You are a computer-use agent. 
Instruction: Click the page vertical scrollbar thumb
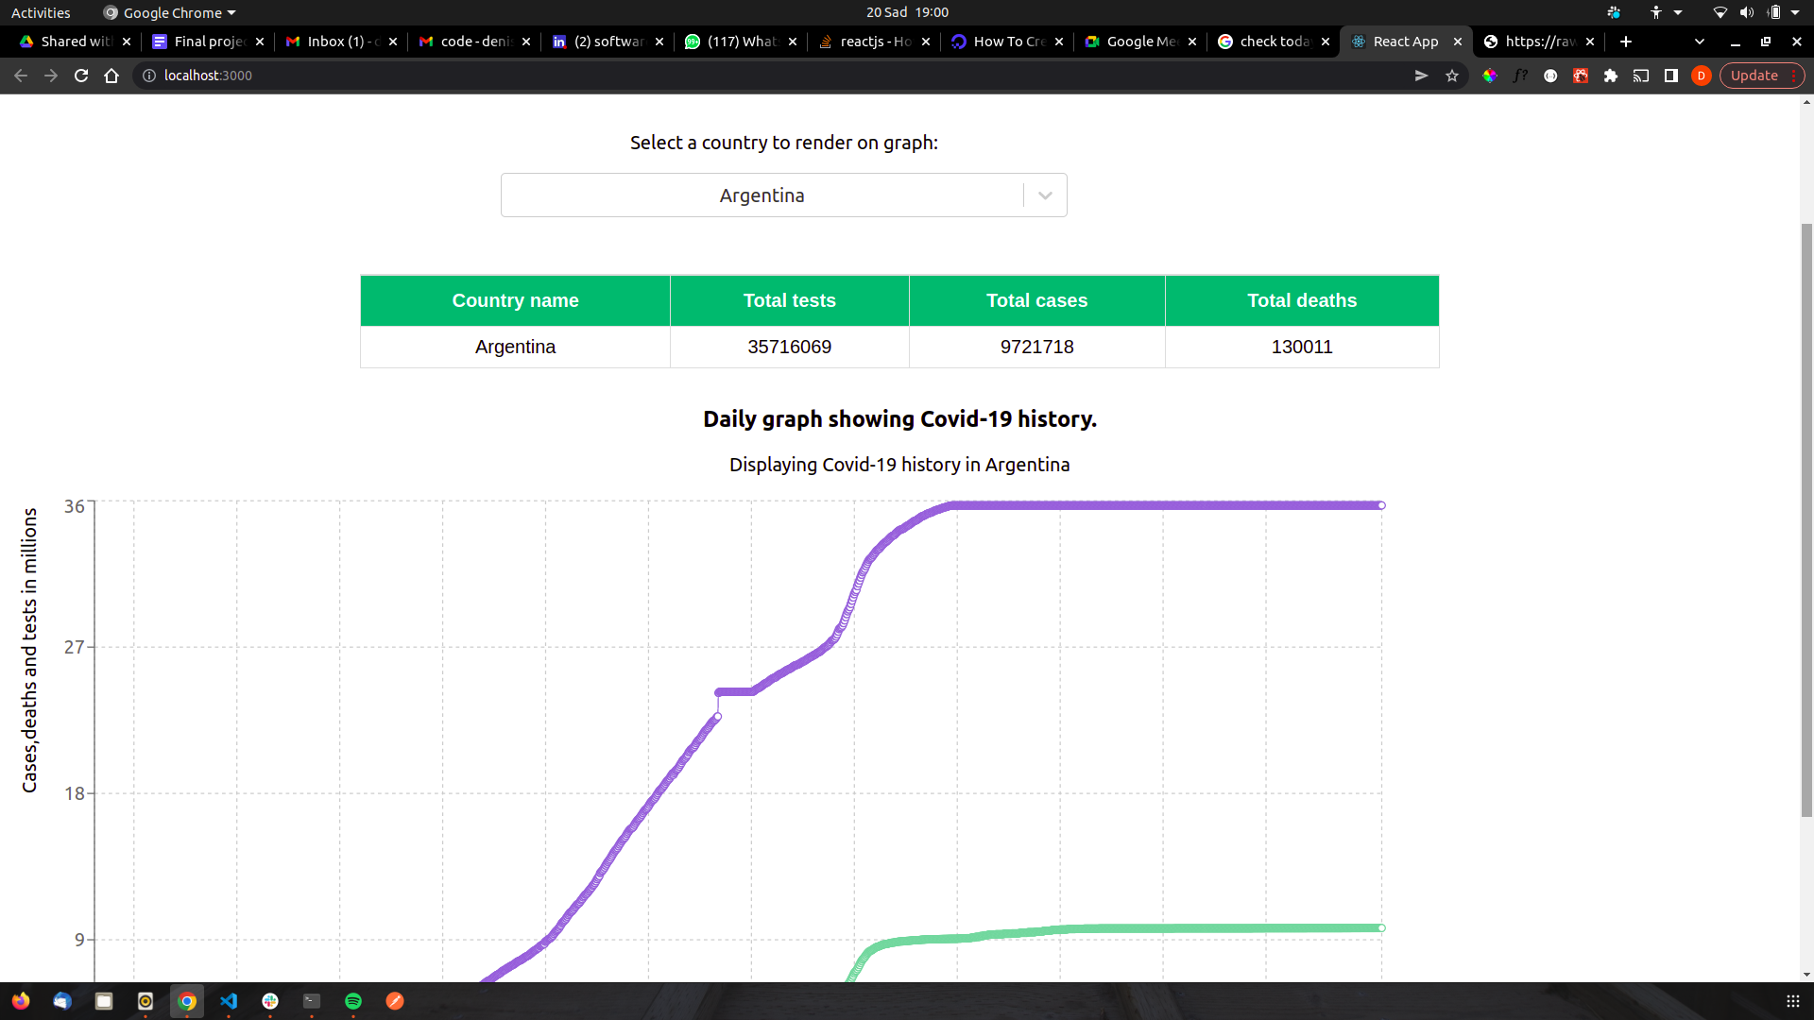click(x=1806, y=519)
